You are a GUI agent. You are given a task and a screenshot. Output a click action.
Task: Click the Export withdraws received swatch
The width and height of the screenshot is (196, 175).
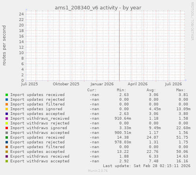click(7, 156)
